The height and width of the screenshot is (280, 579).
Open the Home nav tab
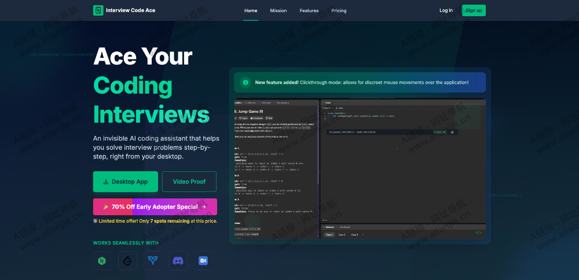(x=251, y=10)
